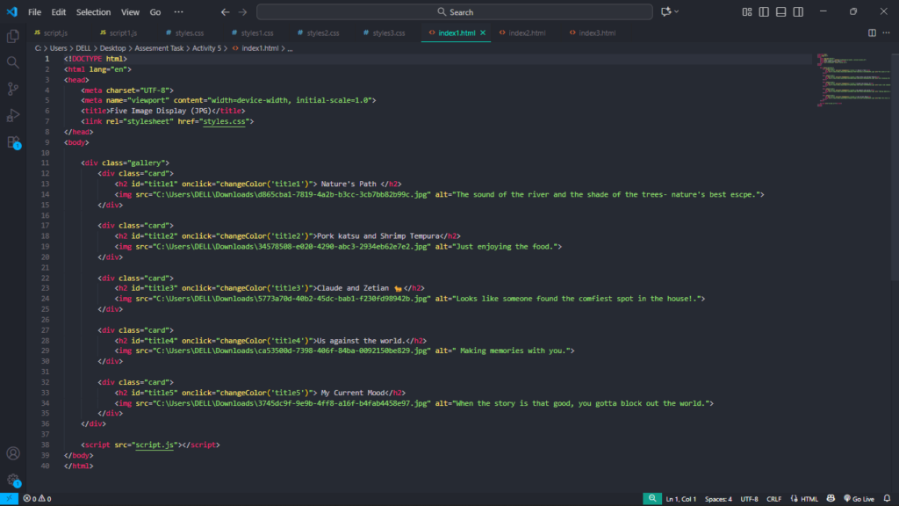Viewport: 899px width, 506px height.
Task: Open the Selection menu
Action: (93, 12)
